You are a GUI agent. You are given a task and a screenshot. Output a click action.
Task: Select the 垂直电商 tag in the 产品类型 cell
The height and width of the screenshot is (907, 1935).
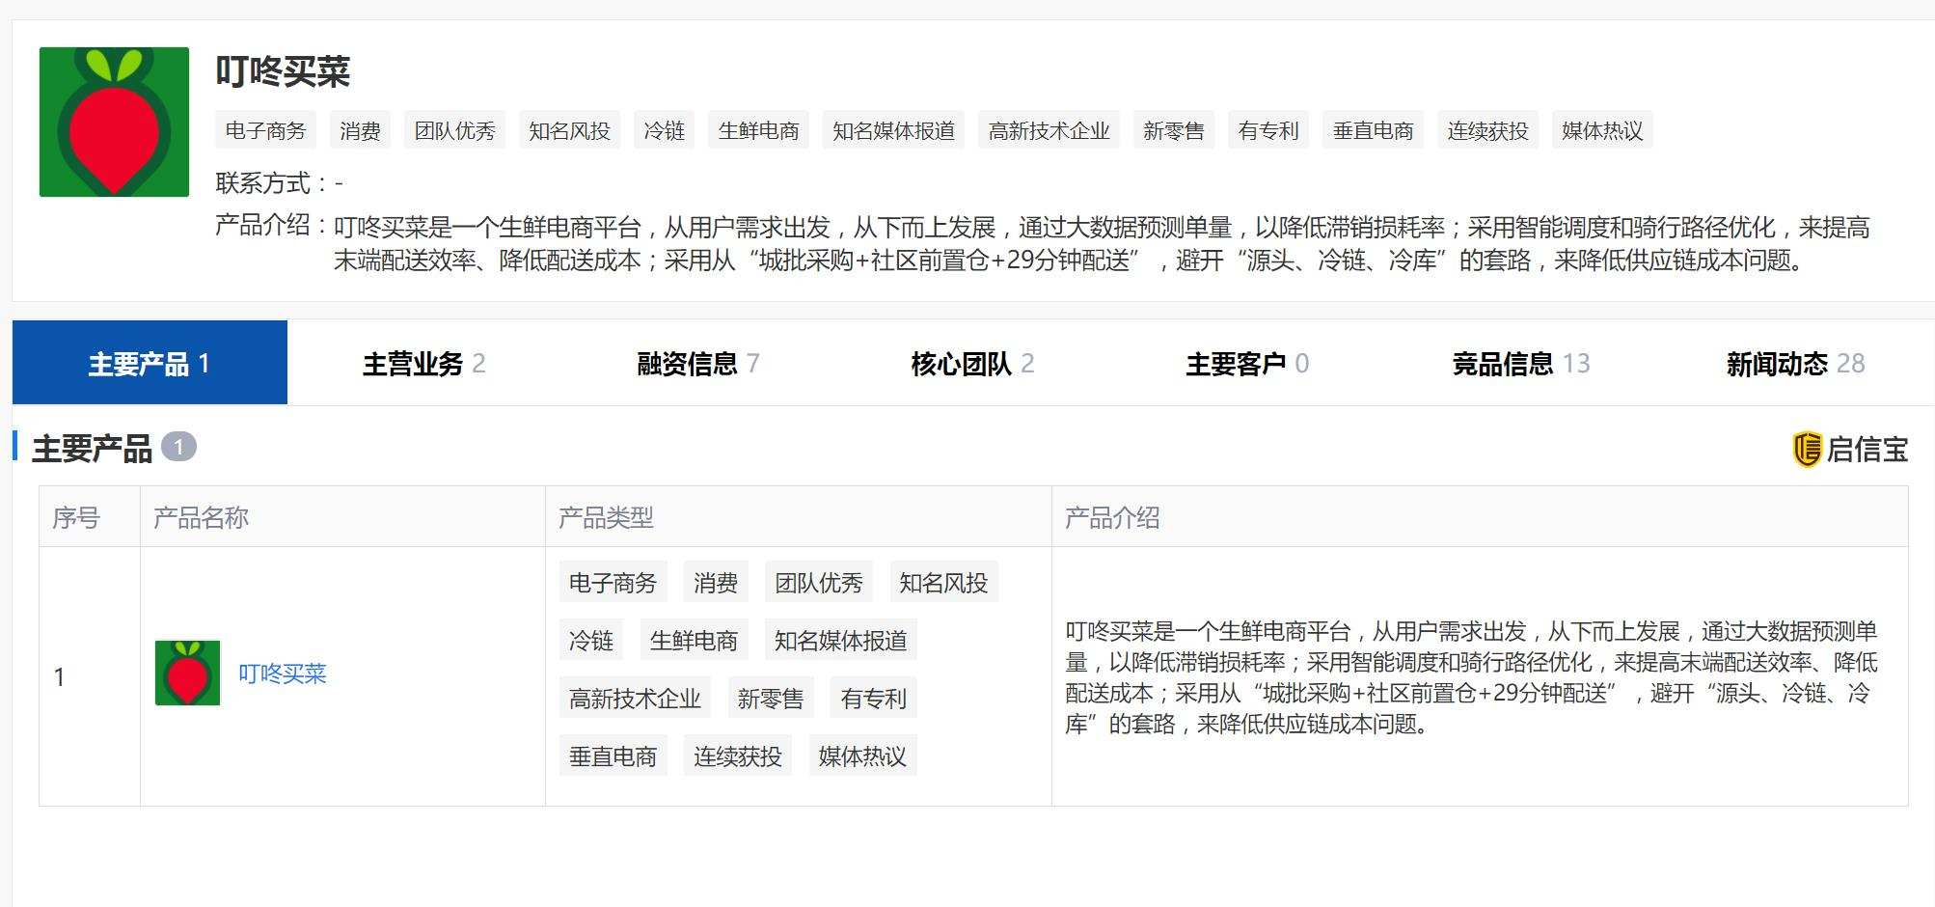point(613,756)
